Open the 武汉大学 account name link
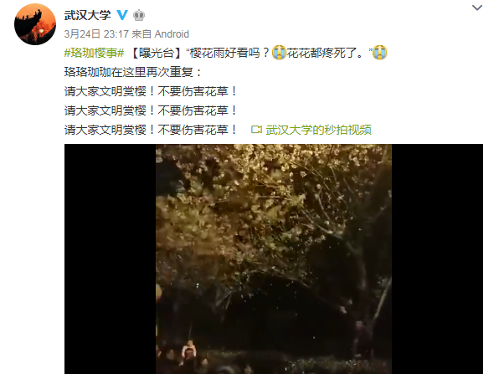Image resolution: width=499 pixels, height=374 pixels. coord(88,15)
